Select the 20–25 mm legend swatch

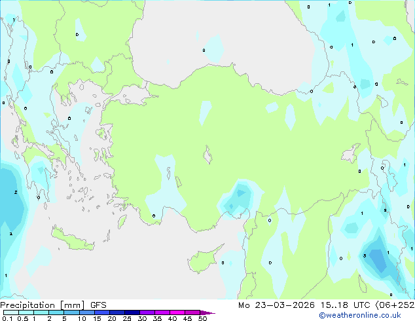click(x=117, y=312)
